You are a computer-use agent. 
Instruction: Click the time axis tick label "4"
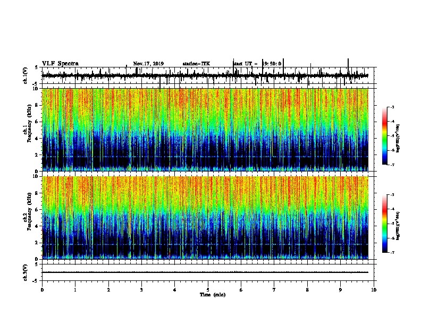coord(175,290)
